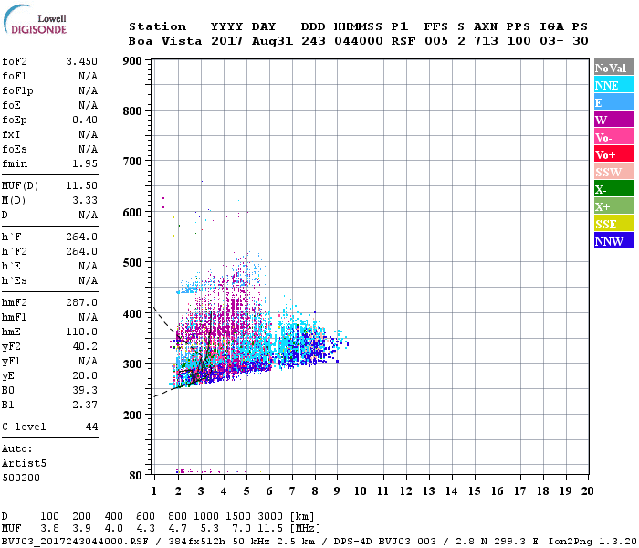Click the 900 label on height axis

(133, 61)
